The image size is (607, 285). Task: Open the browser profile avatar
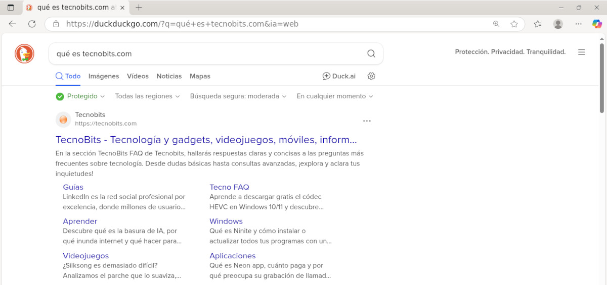tap(558, 24)
